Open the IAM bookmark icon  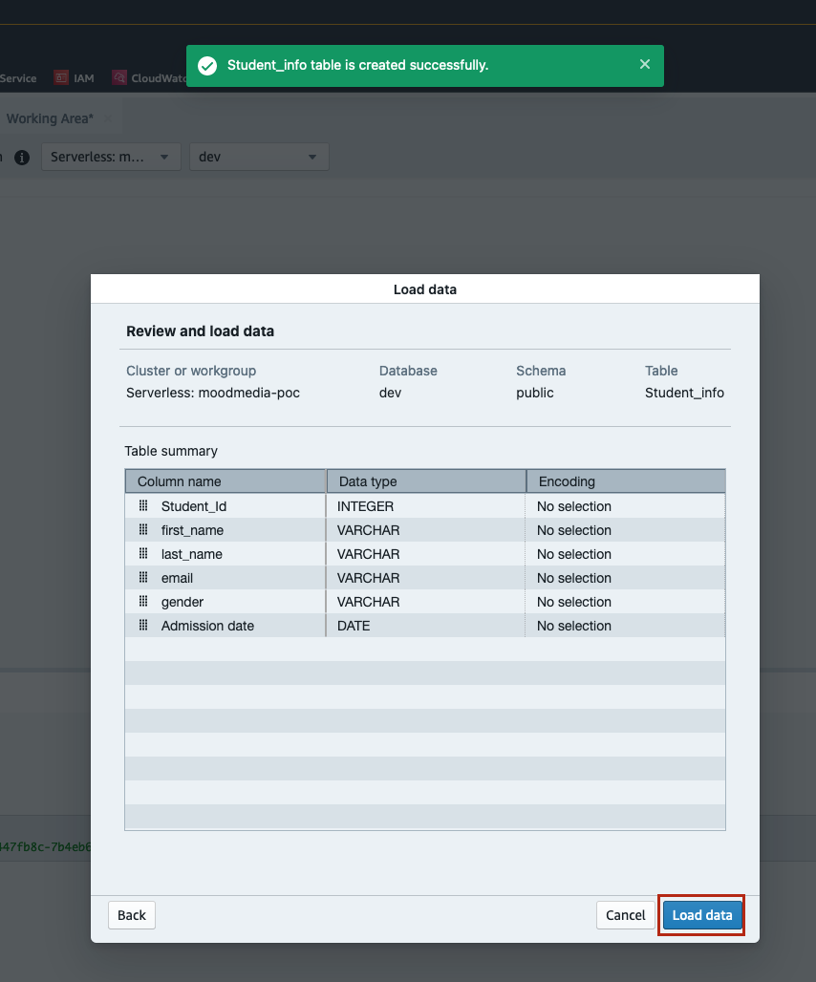pos(61,77)
